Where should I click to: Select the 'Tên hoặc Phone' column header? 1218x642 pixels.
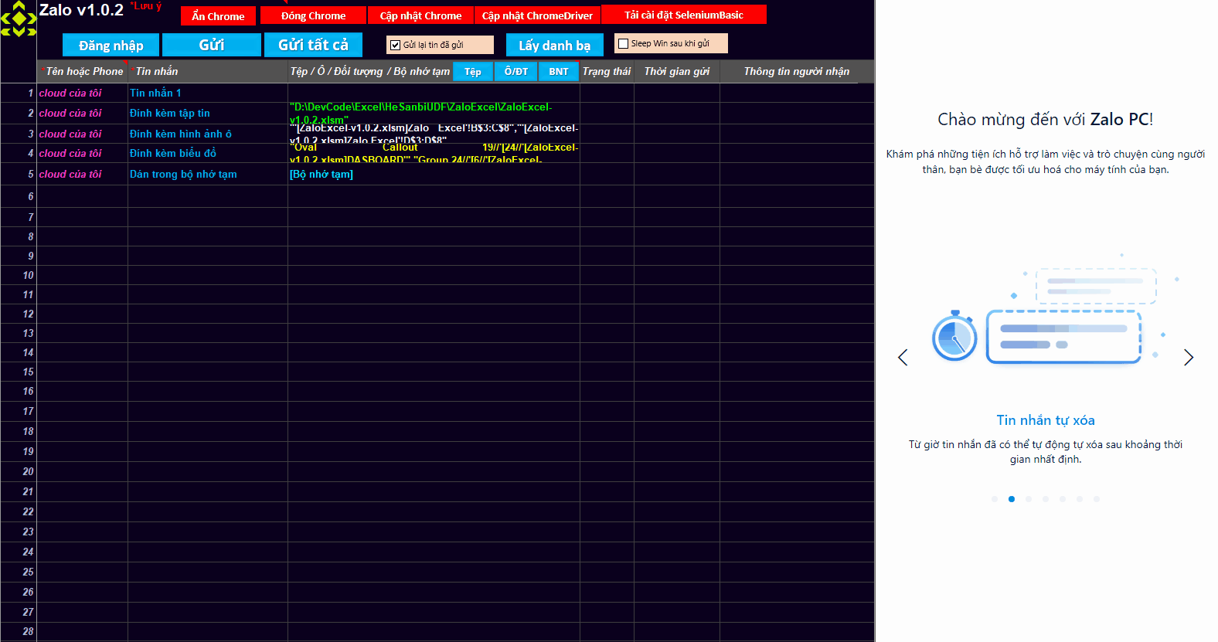(83, 71)
